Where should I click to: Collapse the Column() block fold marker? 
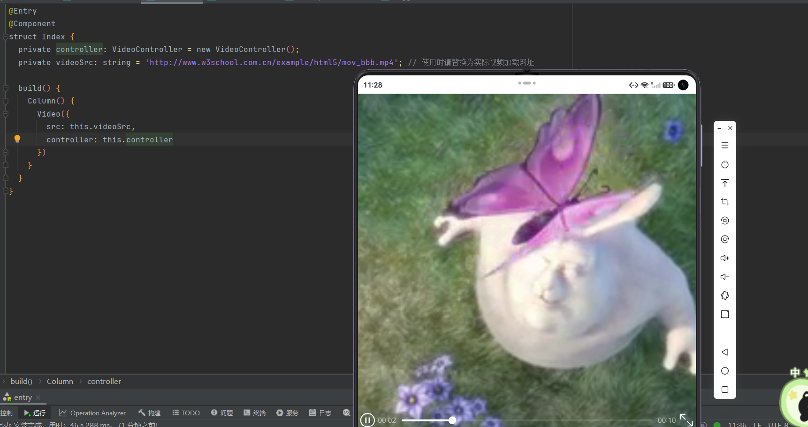(6, 101)
